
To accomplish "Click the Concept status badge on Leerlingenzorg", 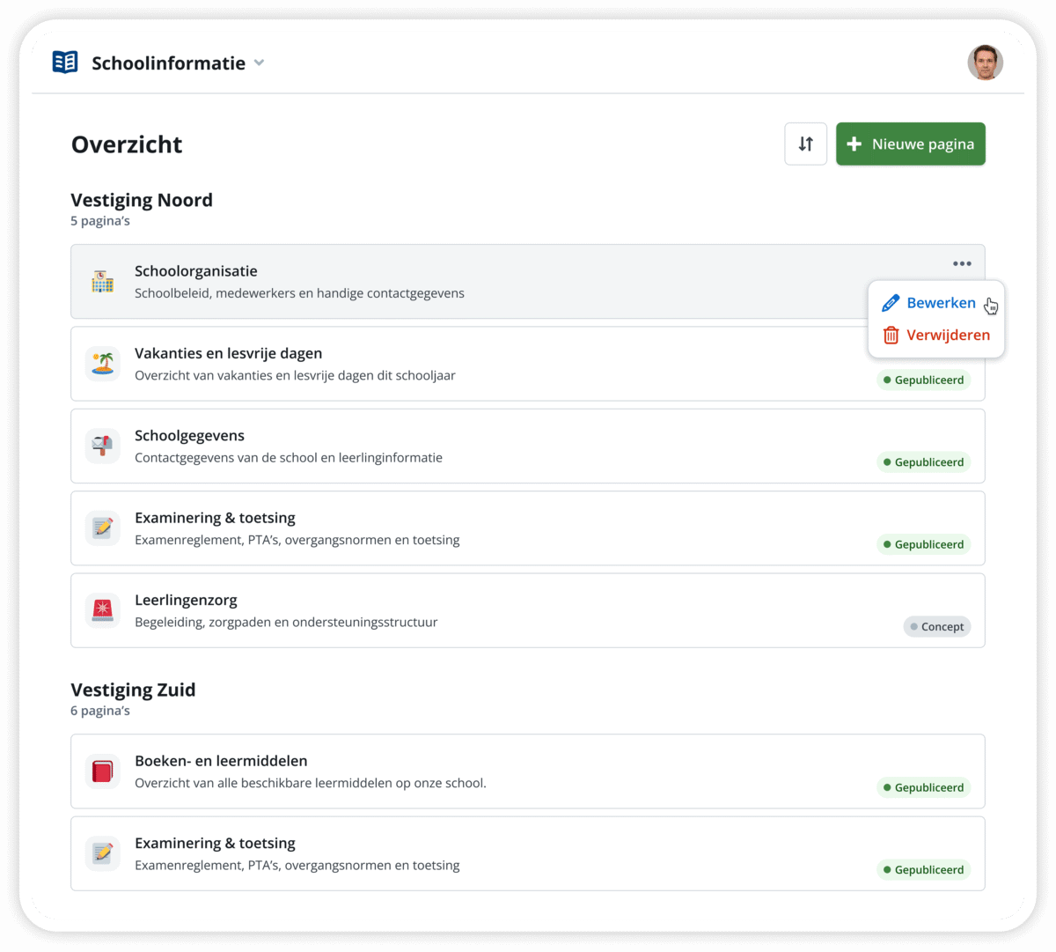I will [936, 627].
